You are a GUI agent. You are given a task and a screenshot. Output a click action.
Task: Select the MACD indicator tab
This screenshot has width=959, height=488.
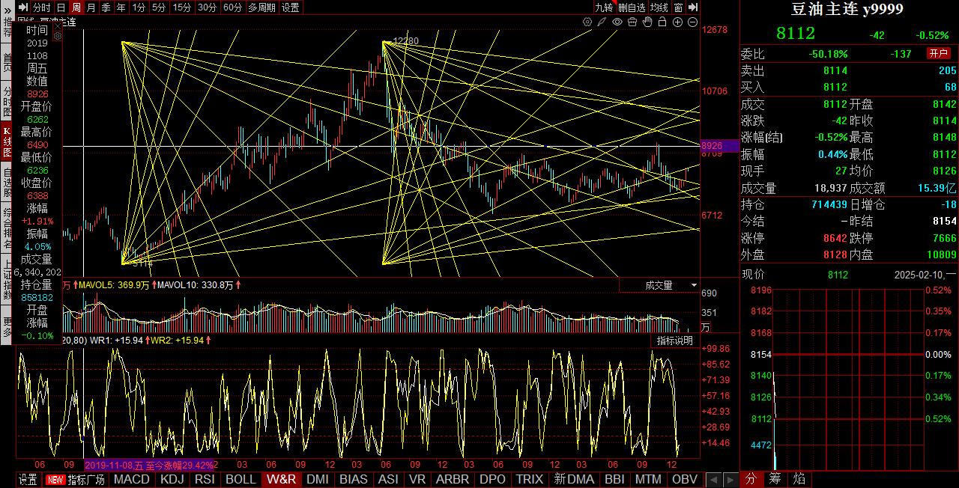[x=132, y=480]
